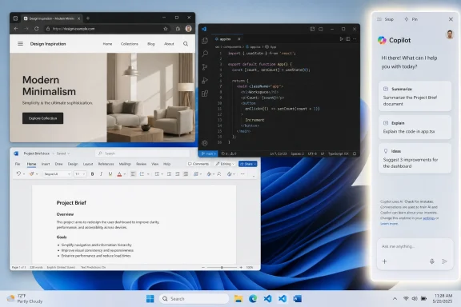
Task: Go back in the browser
Action: click(x=16, y=29)
